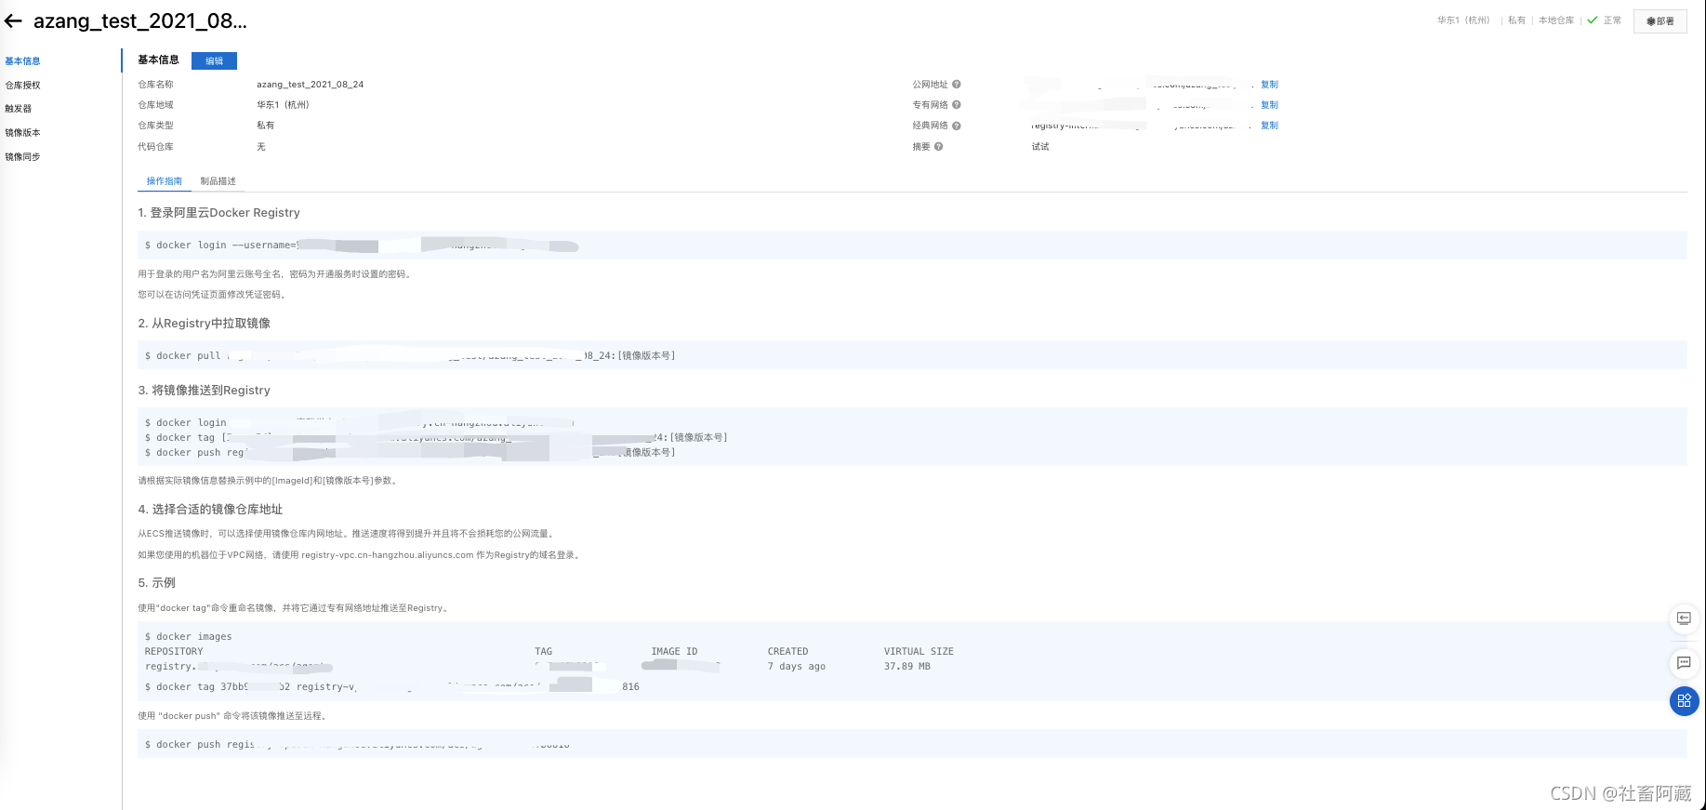Click the 37.89 MB virtual size value
This screenshot has width=1706, height=810.
click(x=907, y=667)
